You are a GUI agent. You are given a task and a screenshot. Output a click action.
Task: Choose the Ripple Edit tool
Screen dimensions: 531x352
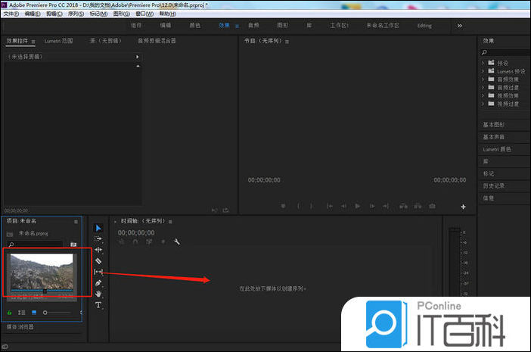pyautogui.click(x=98, y=249)
